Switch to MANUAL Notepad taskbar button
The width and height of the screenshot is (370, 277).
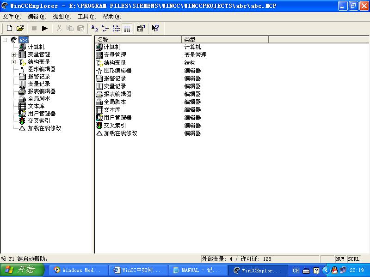pyautogui.click(x=198, y=270)
